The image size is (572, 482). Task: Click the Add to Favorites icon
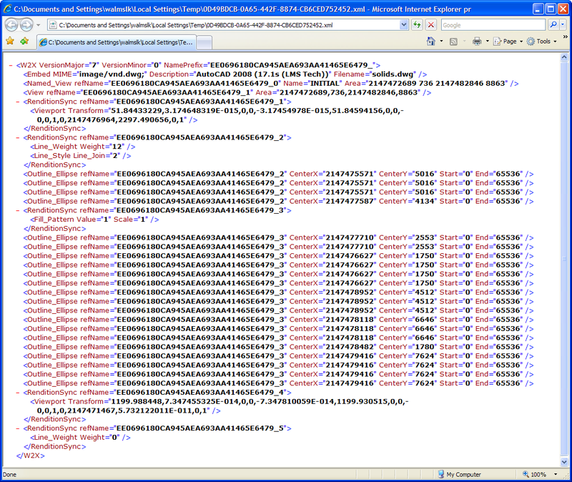click(x=24, y=41)
